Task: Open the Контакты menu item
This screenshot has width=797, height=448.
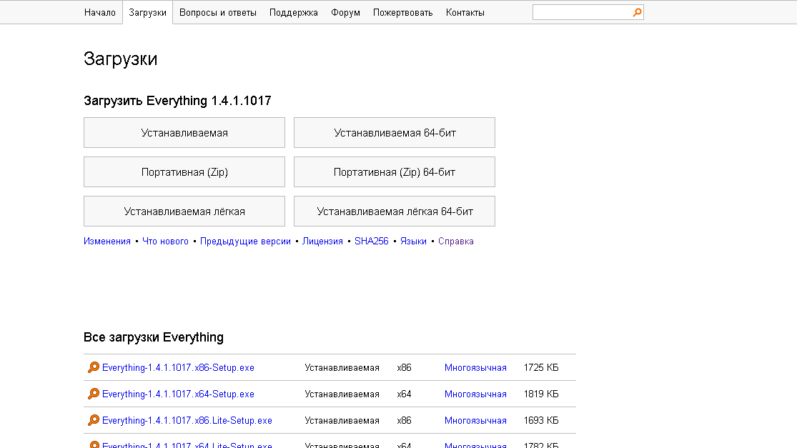Action: tap(465, 13)
